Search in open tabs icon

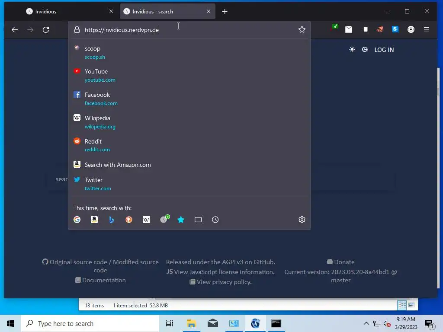[198, 220]
